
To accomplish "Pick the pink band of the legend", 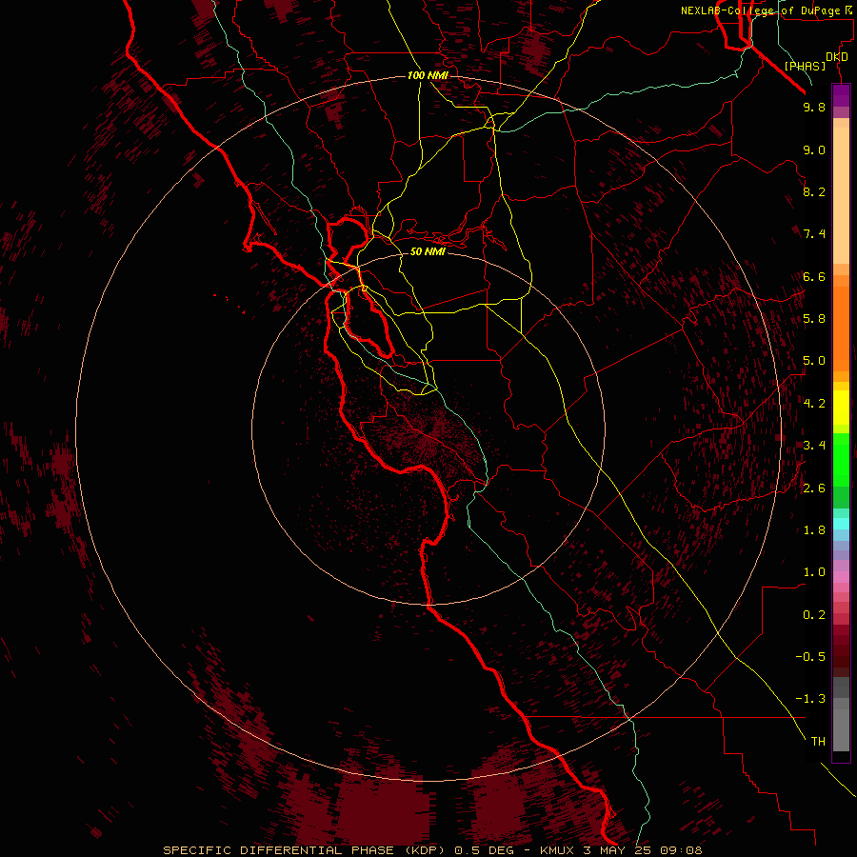I will 841,577.
